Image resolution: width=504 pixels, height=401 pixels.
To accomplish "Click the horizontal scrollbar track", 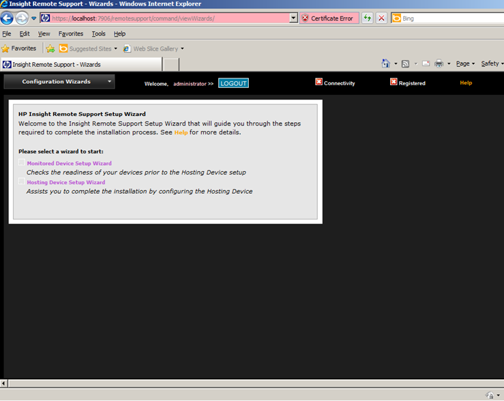I will click(x=256, y=383).
